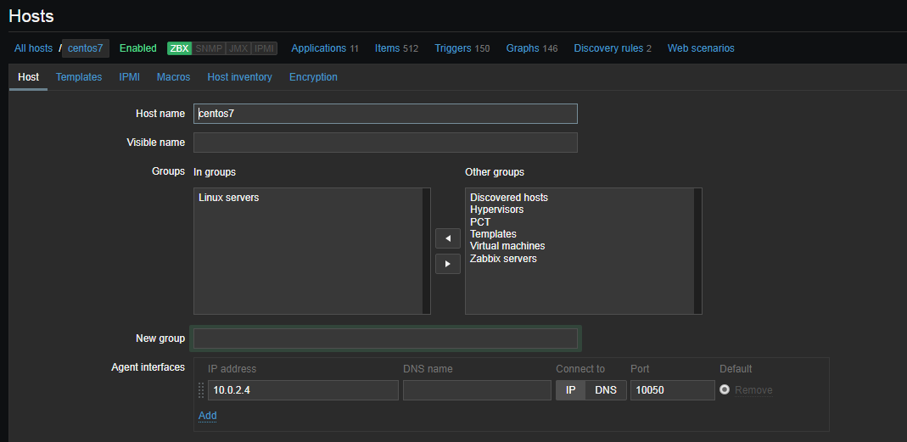Switch Connect to option to DNS
907x442 pixels.
(x=606, y=390)
